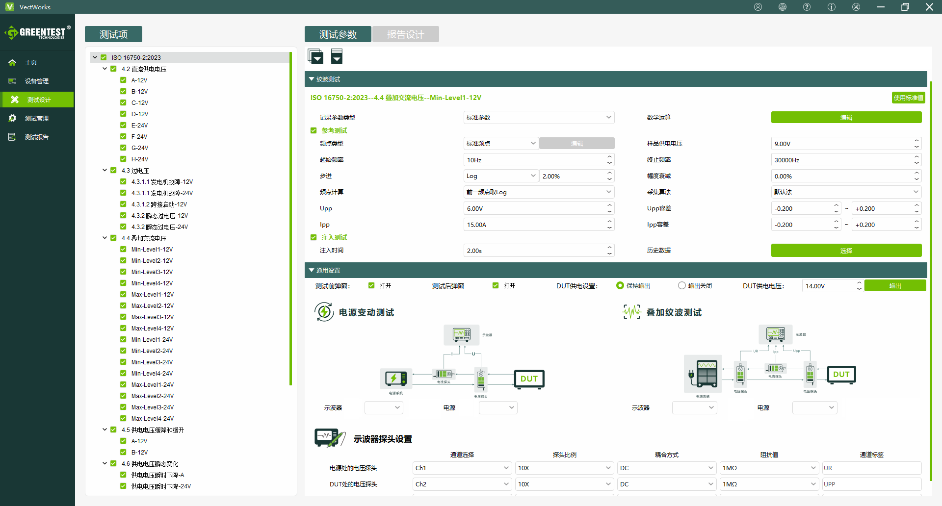Screen dimensions: 942x506
Task: Uncheck the 参考测试 checkbox
Action: [314, 130]
